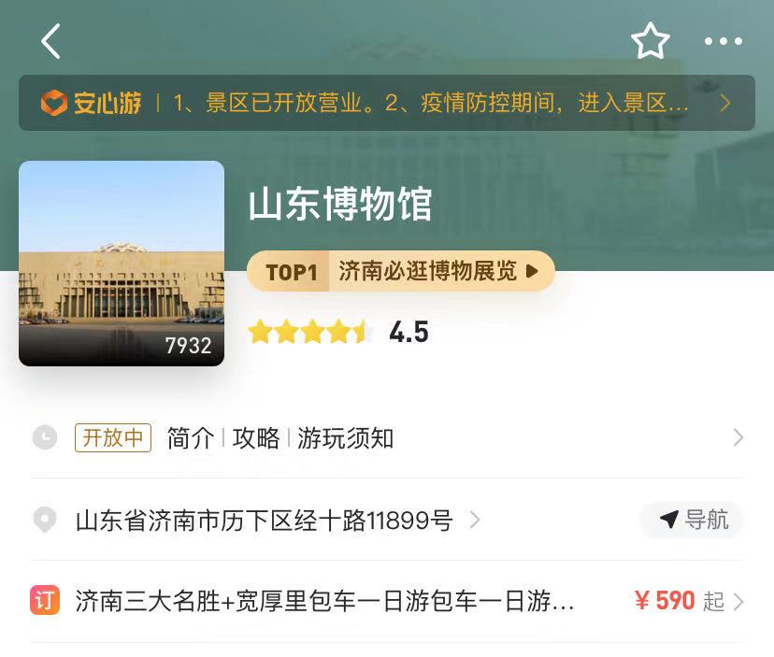Tap the 安心游 shield logo
The image size is (774, 657).
pos(53,103)
